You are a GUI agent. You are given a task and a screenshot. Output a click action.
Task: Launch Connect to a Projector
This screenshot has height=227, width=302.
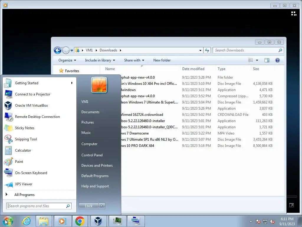(x=40, y=94)
